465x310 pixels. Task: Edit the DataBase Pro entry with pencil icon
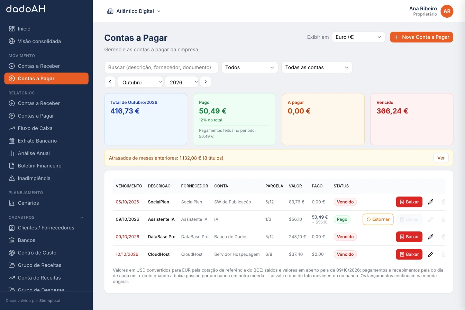(430, 237)
